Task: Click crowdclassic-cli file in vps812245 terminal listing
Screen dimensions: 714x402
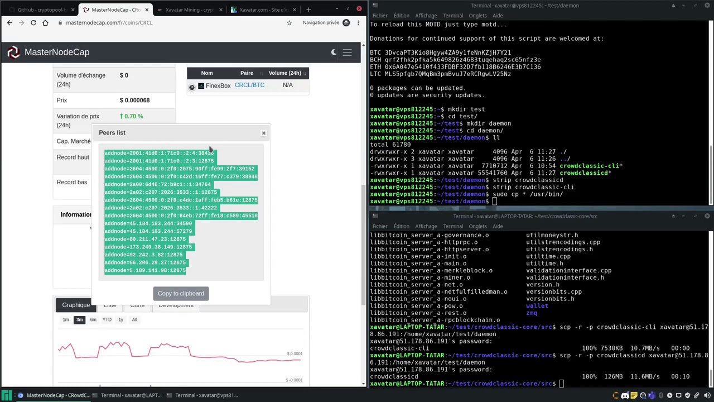Action: [x=589, y=166]
